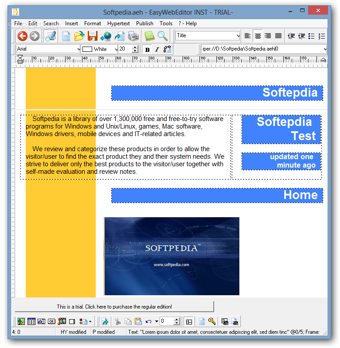Increase font size with the up arrow

135,47
